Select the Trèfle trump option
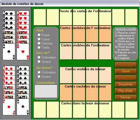Viewport: 140px width, 120px height. (x=39, y=48)
